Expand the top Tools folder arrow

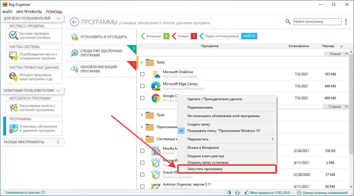[142, 62]
